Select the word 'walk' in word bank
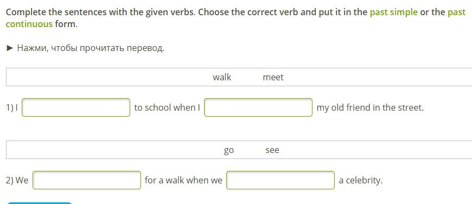This screenshot has height=204, width=472. pos(222,77)
